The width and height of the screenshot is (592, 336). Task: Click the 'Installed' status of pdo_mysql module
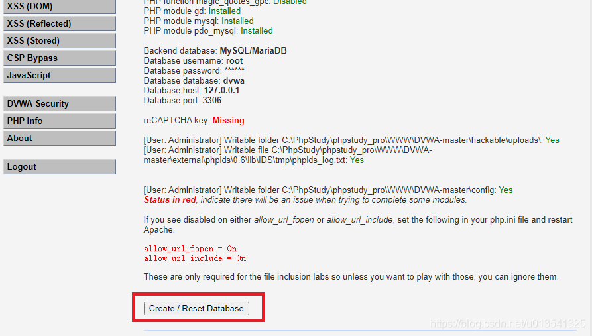tap(257, 31)
